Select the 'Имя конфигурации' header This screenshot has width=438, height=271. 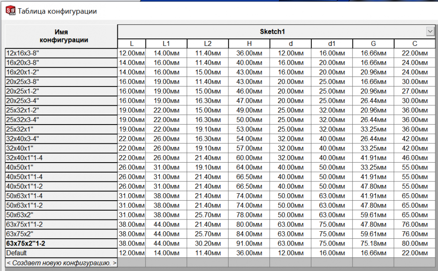pos(61,36)
